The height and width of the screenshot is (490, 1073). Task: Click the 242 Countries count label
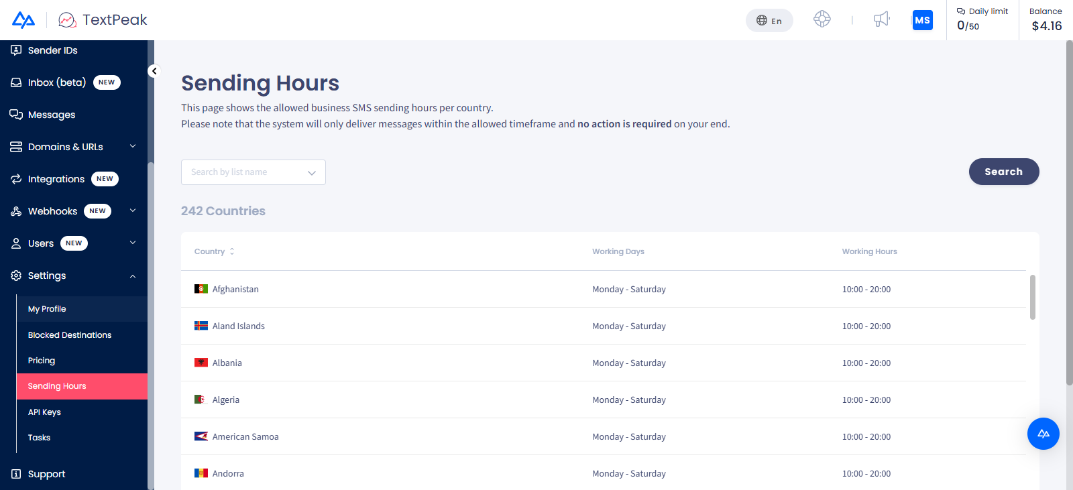pyautogui.click(x=223, y=211)
